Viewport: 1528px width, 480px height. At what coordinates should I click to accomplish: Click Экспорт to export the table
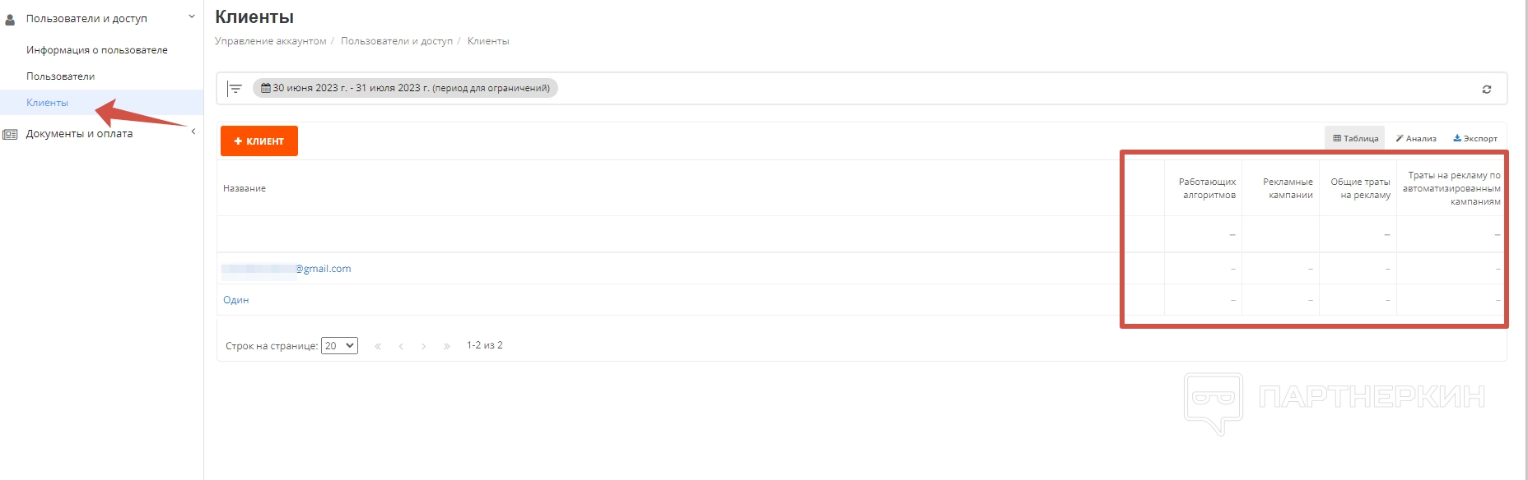click(x=1475, y=138)
